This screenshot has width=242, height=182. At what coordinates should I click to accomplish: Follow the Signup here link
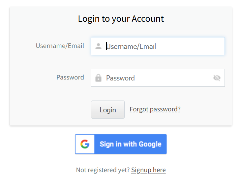click(148, 170)
